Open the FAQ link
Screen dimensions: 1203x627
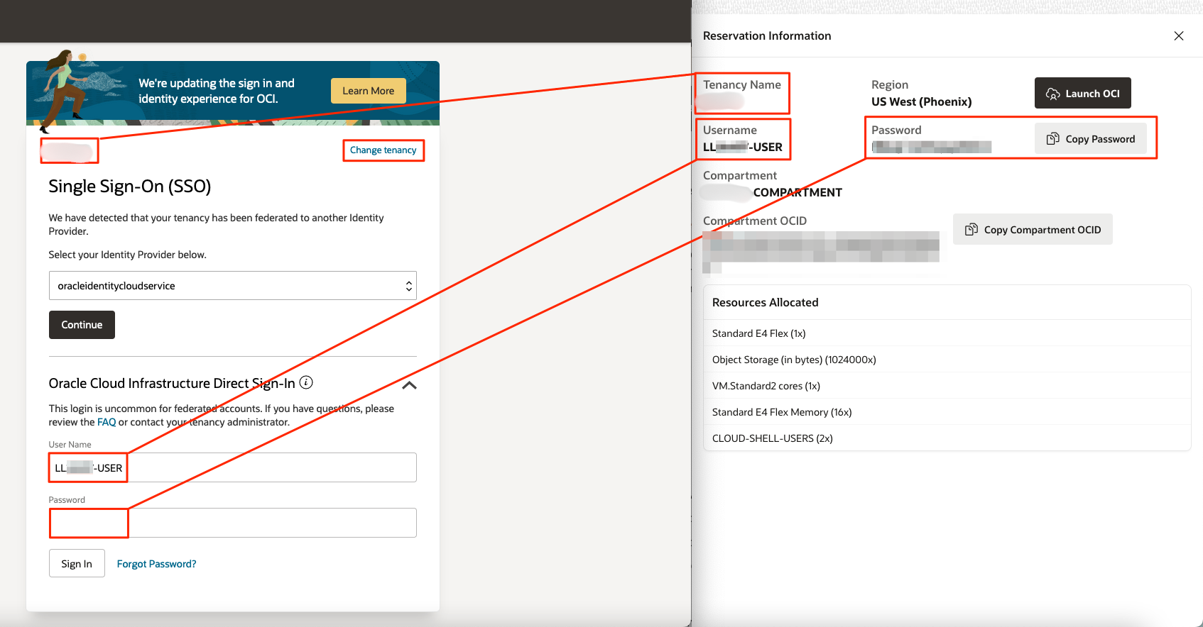[x=107, y=422]
